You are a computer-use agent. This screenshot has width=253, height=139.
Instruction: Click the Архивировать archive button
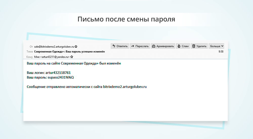click(x=163, y=46)
